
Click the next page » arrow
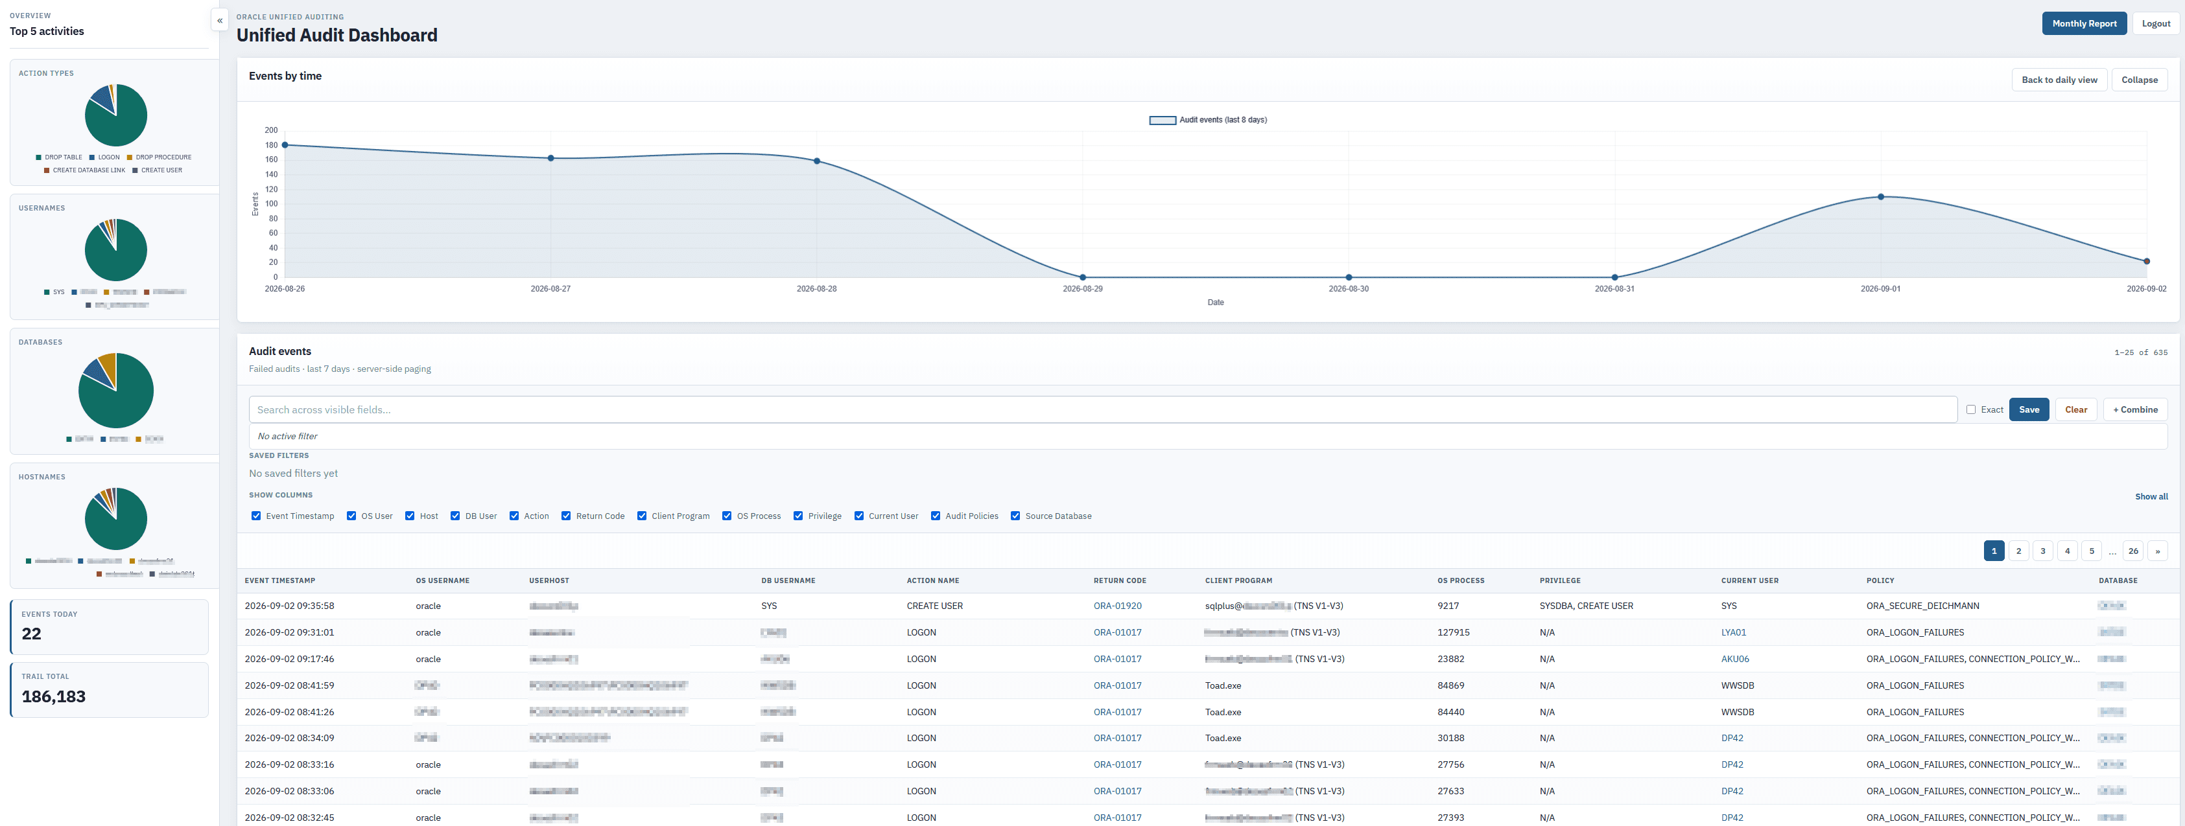click(2157, 551)
